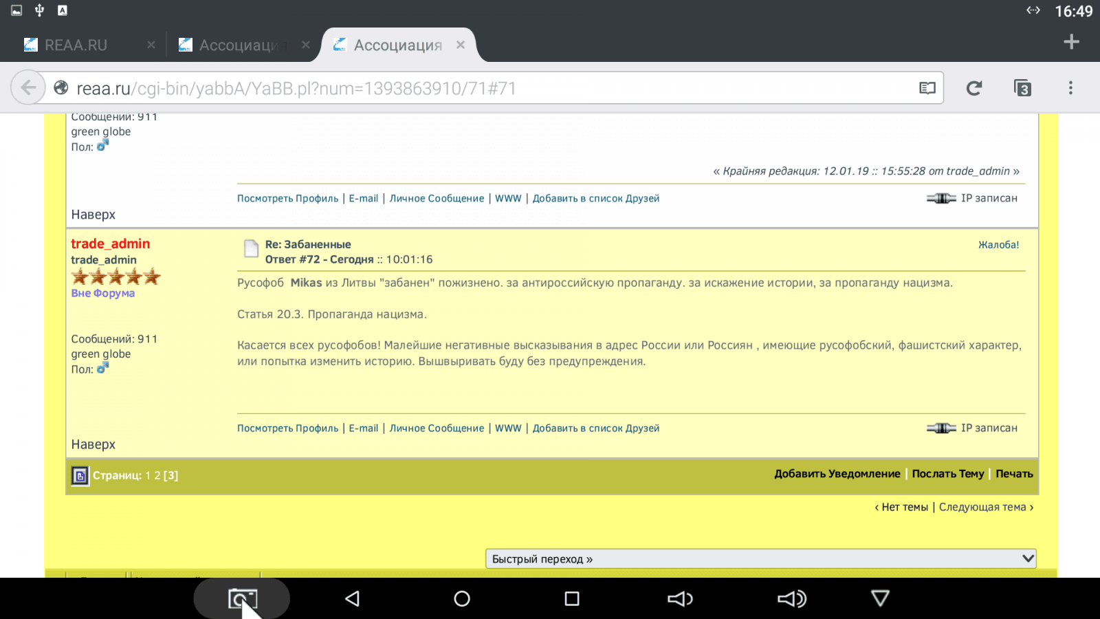
Task: Tap the volume up speaker icon
Action: (x=791, y=599)
